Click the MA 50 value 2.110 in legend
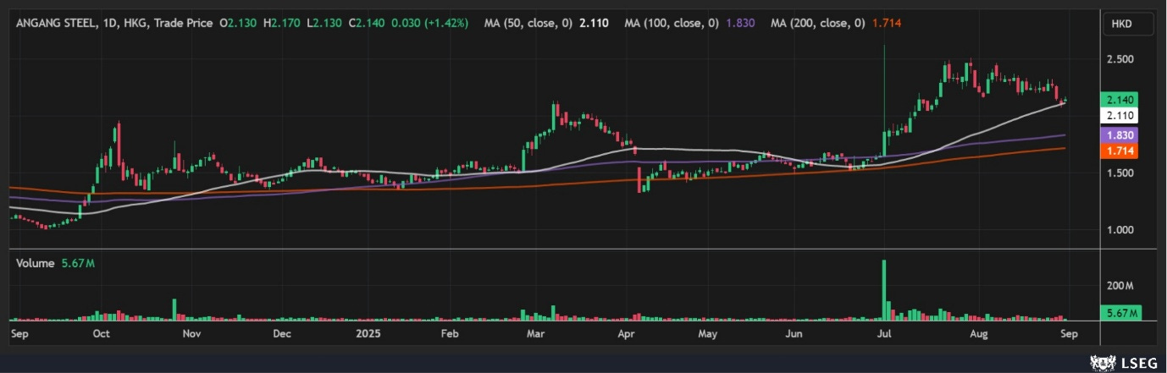1167x373 pixels. 595,24
